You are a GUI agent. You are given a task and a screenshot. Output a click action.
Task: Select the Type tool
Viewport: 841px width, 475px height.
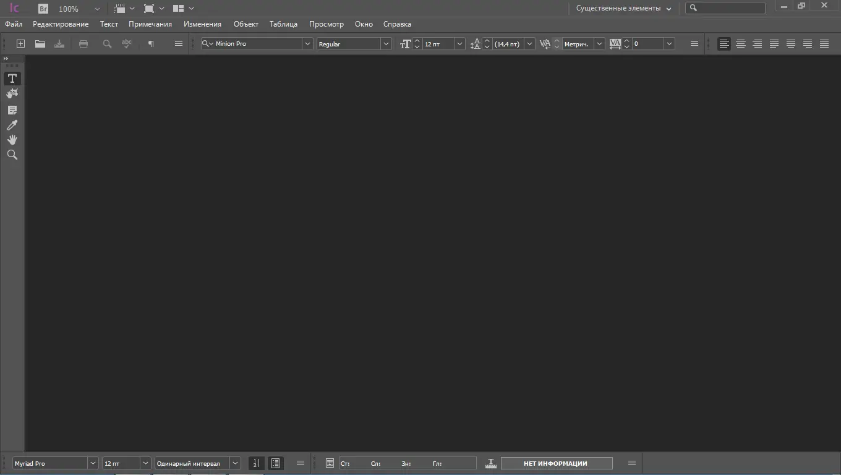click(x=12, y=78)
